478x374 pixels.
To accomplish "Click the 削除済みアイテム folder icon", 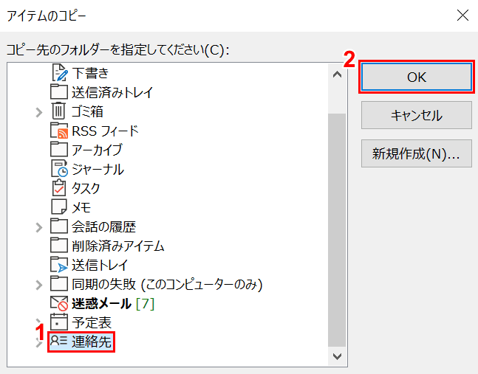I will tap(59, 245).
